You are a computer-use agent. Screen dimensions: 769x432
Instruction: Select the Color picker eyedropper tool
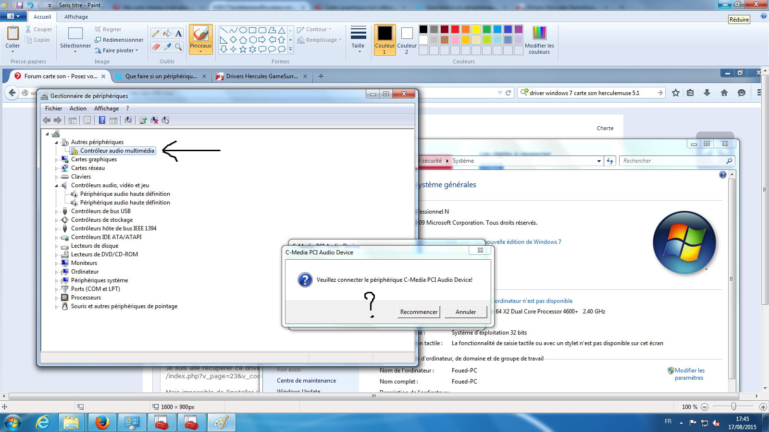(x=167, y=47)
